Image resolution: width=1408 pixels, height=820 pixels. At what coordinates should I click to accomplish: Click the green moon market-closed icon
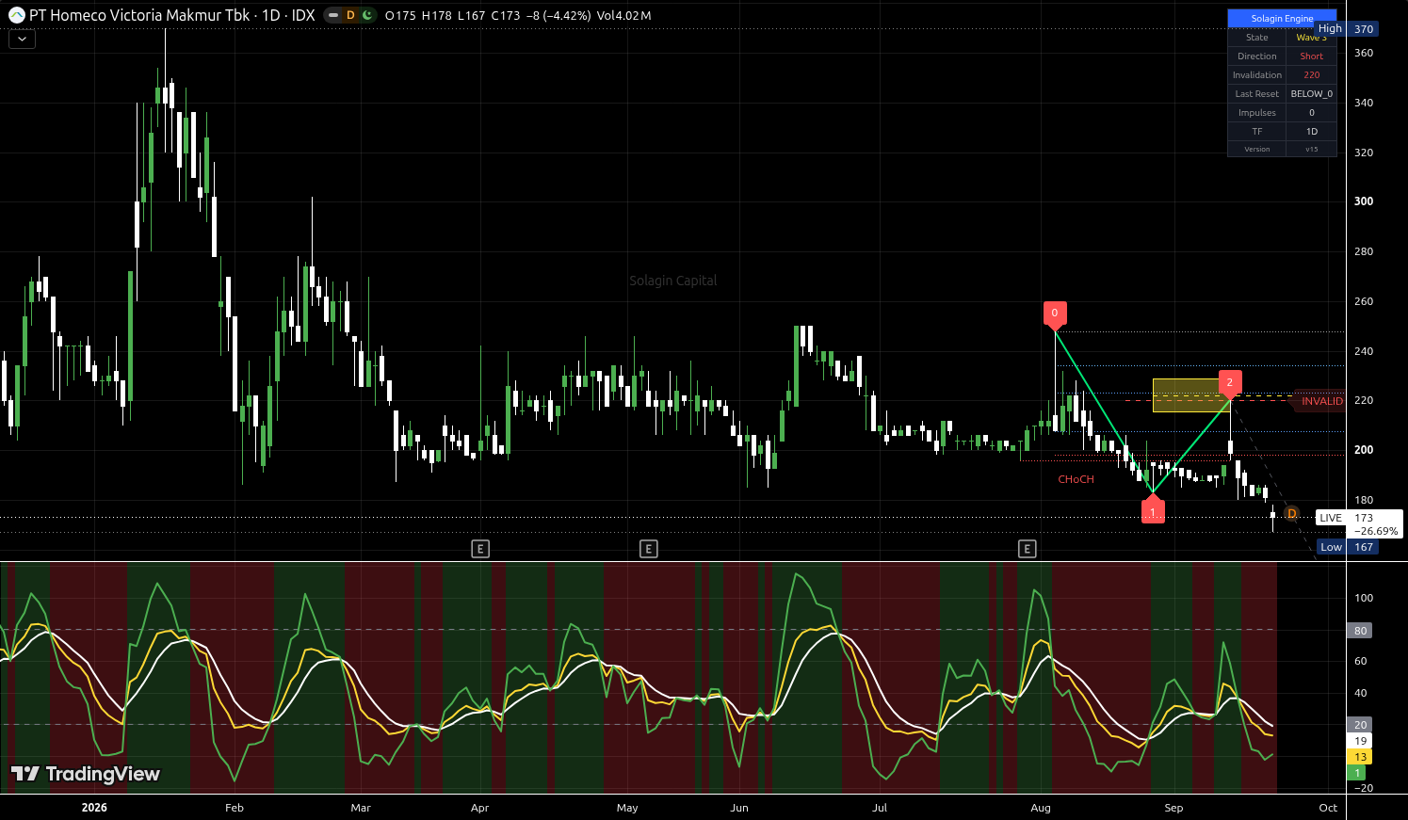coord(367,15)
